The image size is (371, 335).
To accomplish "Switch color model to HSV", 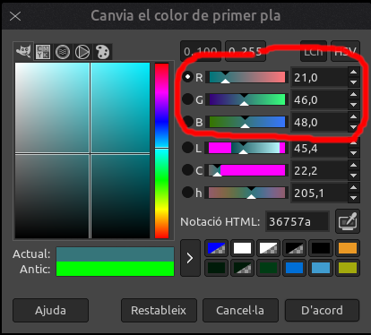I will [345, 51].
